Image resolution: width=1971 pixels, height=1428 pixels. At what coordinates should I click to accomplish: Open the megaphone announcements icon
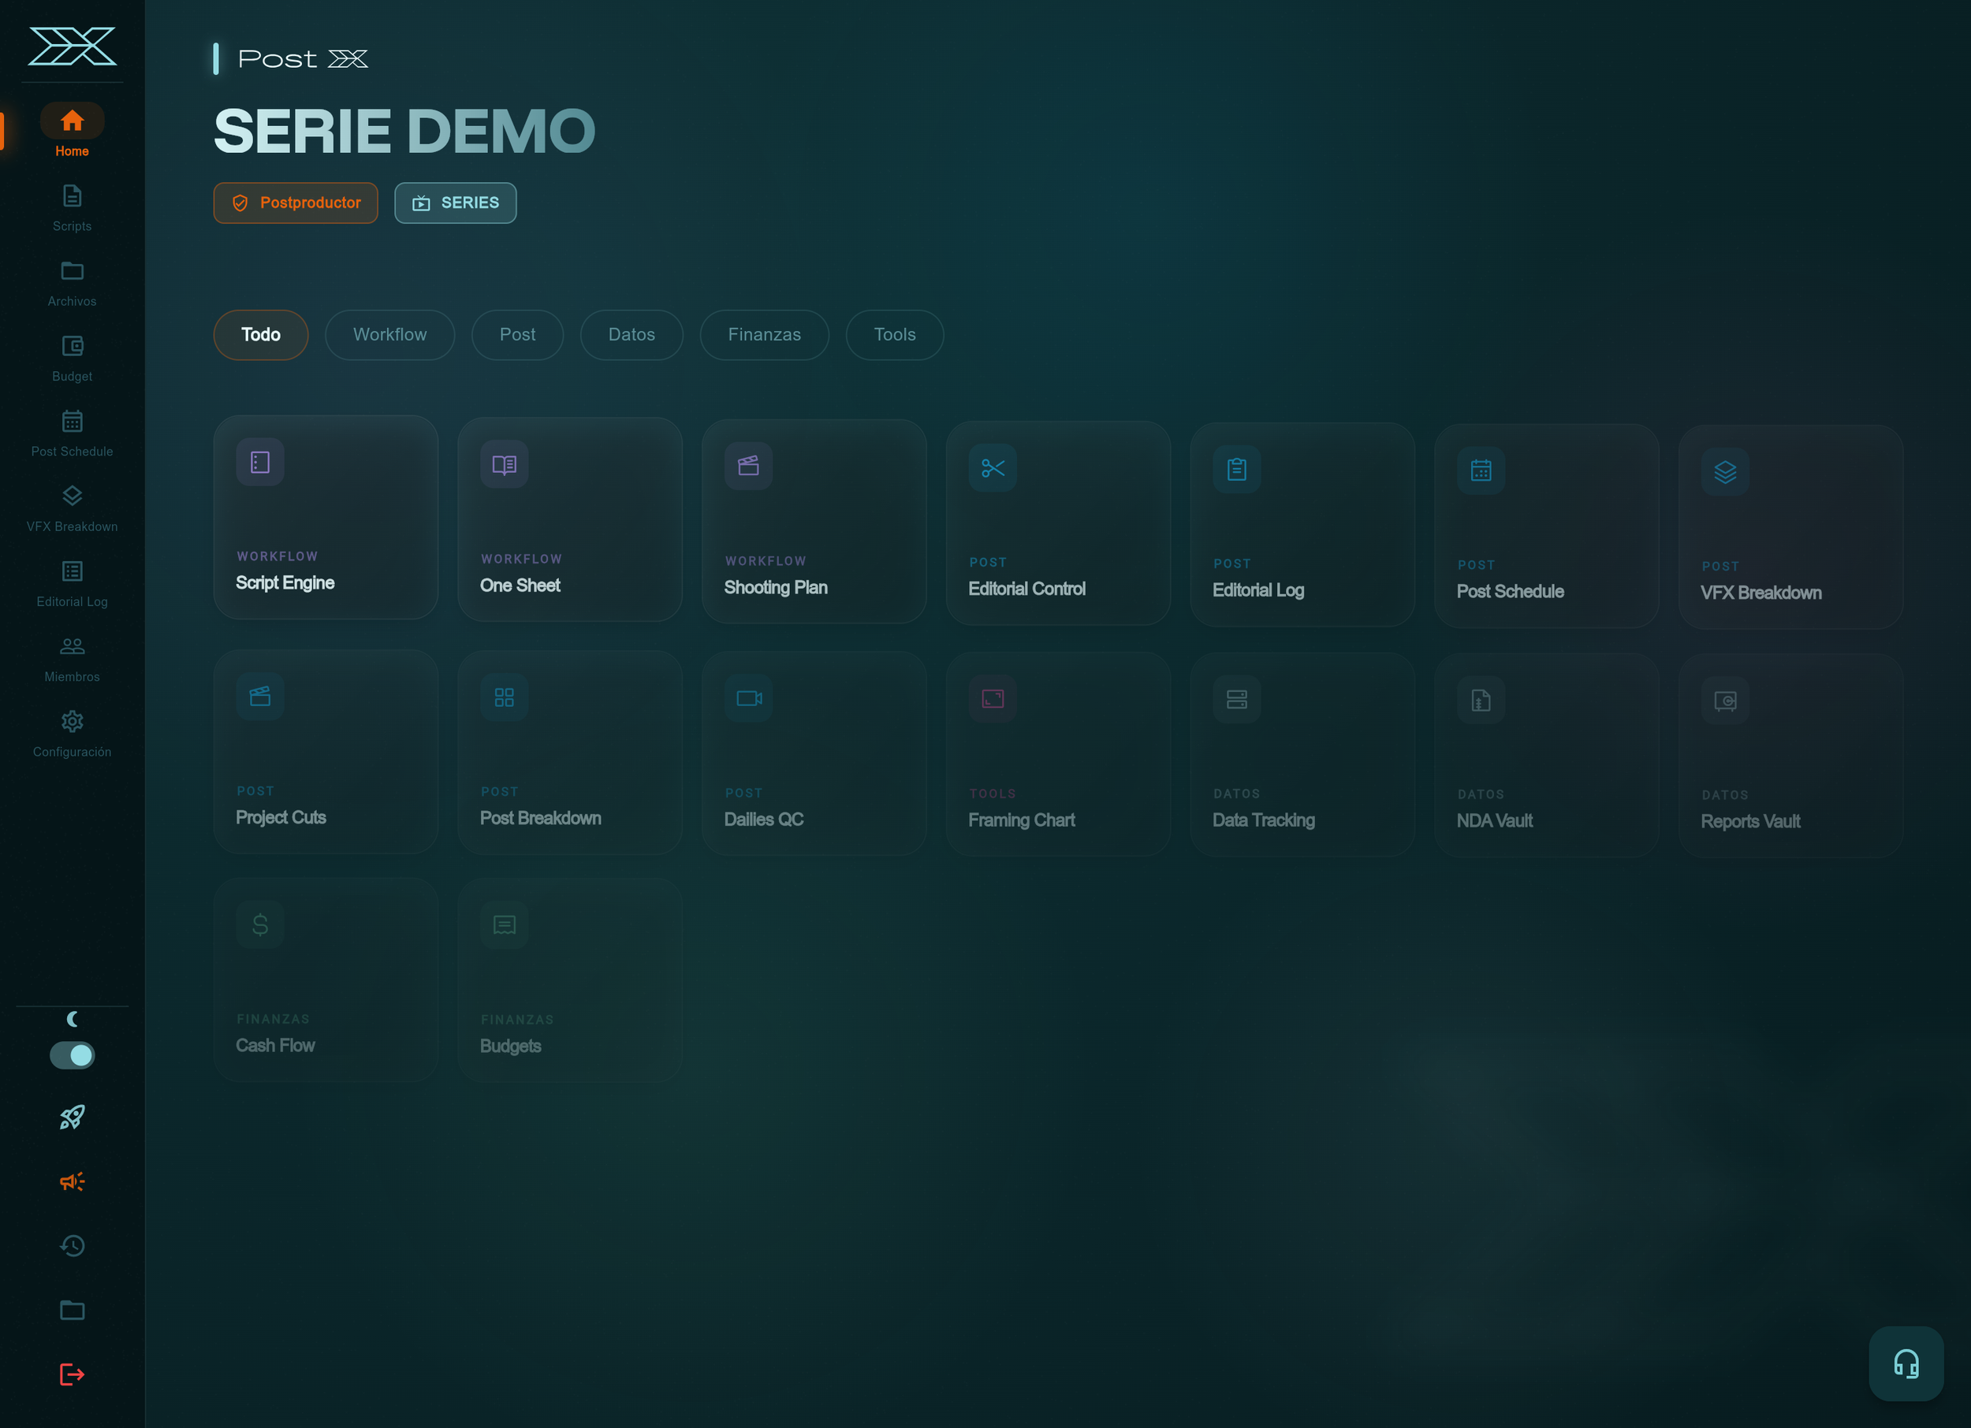point(72,1181)
